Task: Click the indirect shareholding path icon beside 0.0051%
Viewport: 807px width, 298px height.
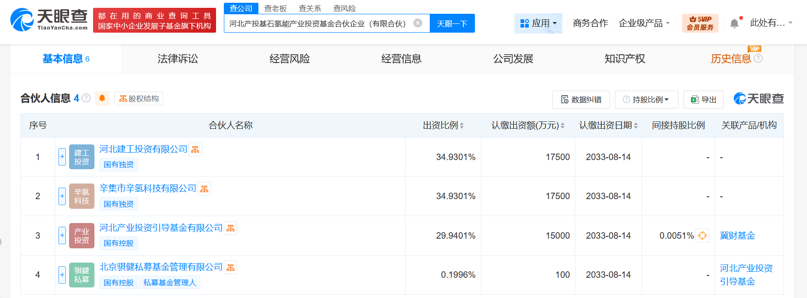Action: pos(702,235)
